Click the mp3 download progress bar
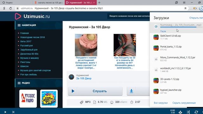The width and height of the screenshot is (203, 114). [x=181, y=27]
